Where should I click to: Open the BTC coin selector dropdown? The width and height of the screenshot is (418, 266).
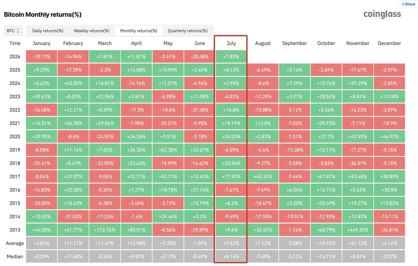point(14,31)
